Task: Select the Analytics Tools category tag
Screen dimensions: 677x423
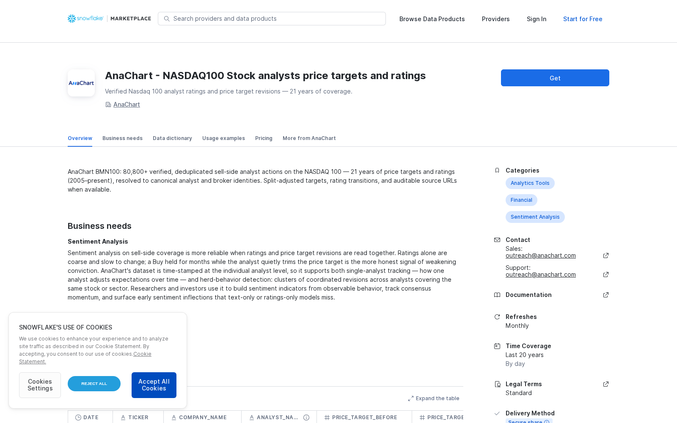Action: [530, 183]
